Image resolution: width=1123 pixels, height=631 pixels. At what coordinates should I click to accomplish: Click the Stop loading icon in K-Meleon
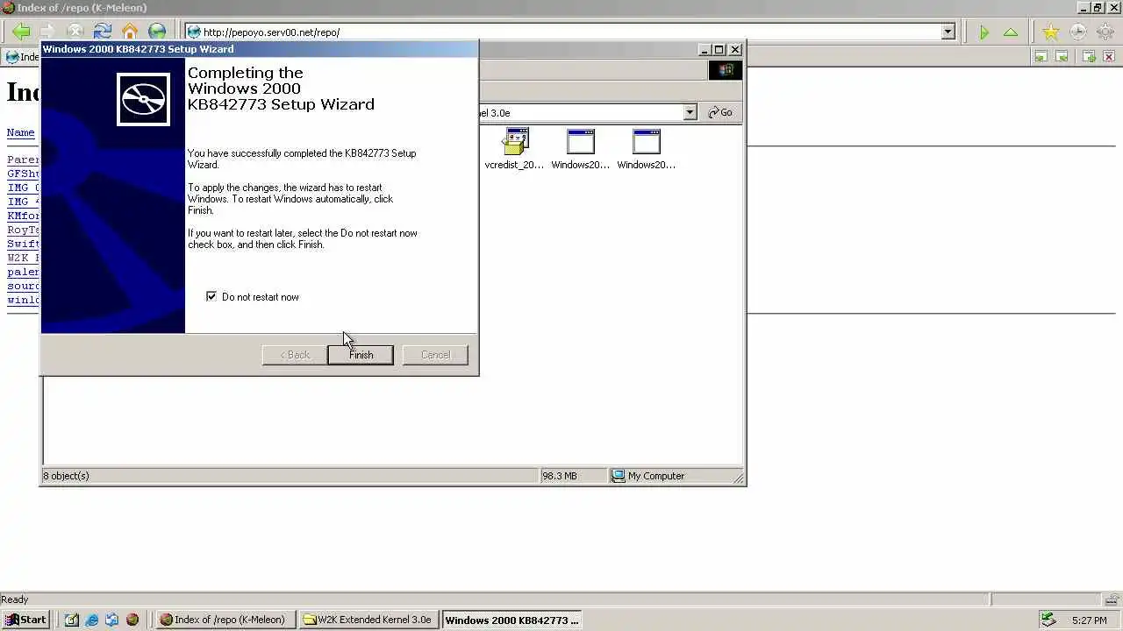pos(75,32)
